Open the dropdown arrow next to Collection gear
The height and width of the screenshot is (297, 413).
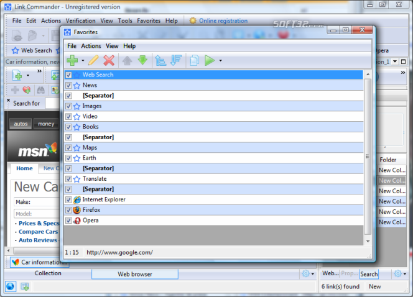pyautogui.click(x=313, y=274)
